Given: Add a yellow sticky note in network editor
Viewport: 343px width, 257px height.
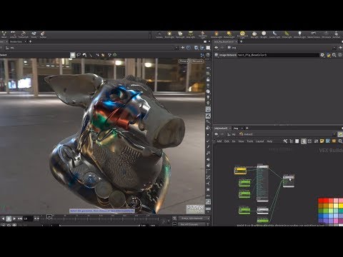Looking at the screenshot, I should tap(322, 141).
